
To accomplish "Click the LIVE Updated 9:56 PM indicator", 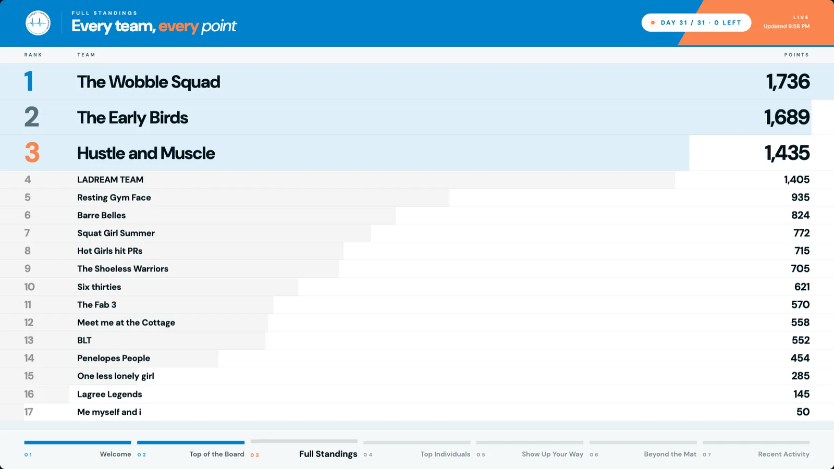I will (x=787, y=22).
